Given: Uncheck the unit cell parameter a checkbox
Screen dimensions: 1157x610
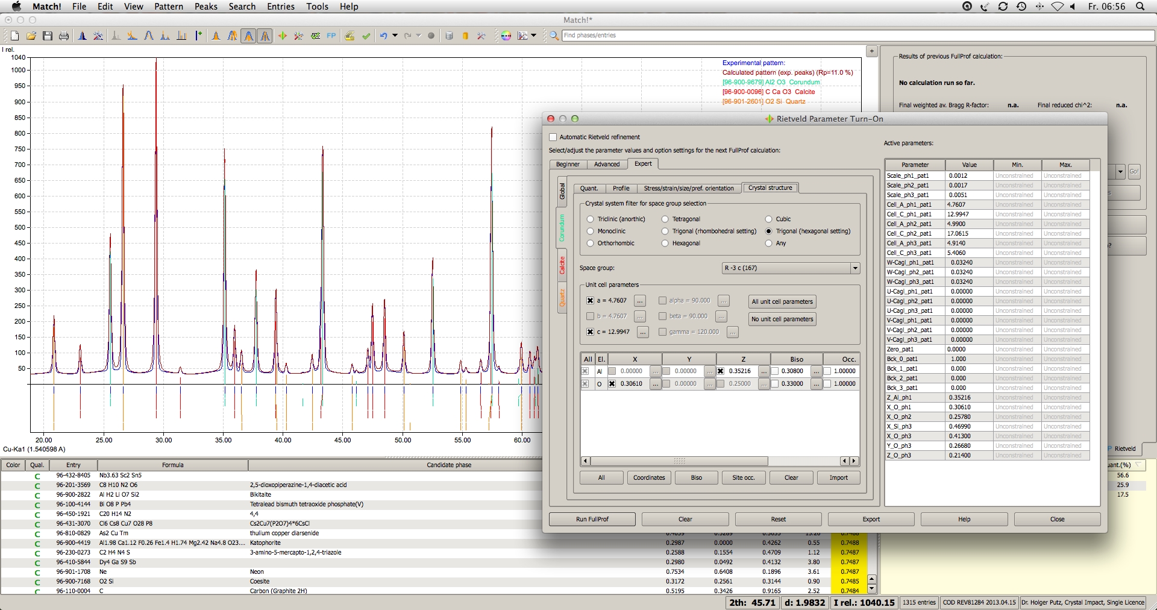Looking at the screenshot, I should pos(591,301).
